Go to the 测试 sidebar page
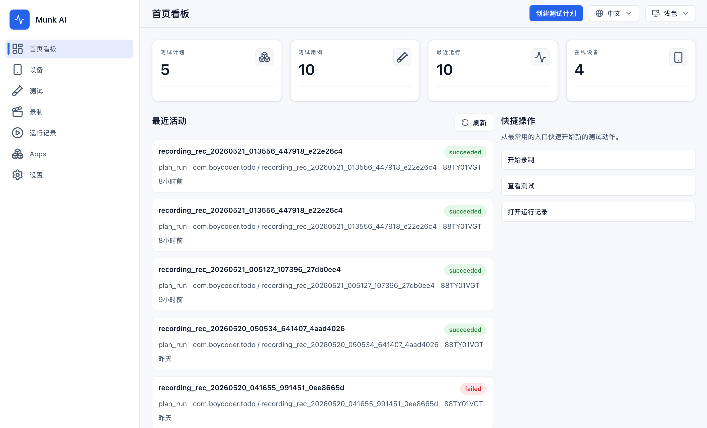The image size is (707, 428). point(69,91)
